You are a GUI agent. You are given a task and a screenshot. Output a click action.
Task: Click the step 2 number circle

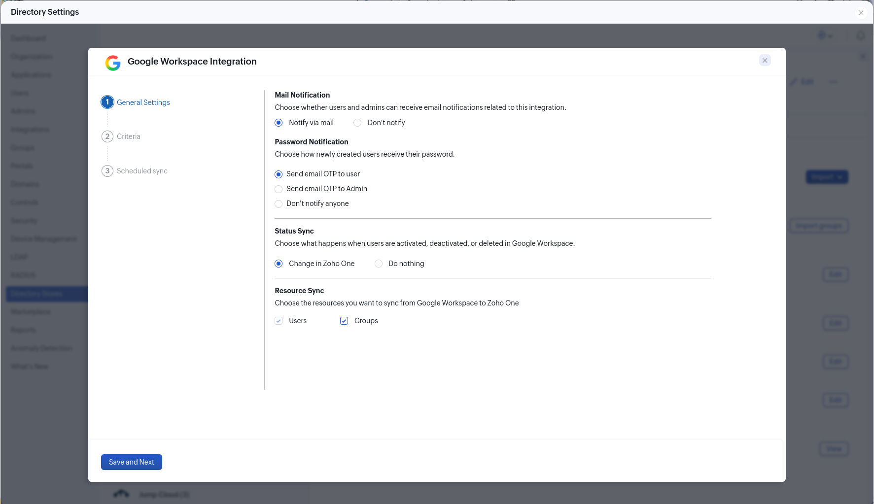point(107,136)
